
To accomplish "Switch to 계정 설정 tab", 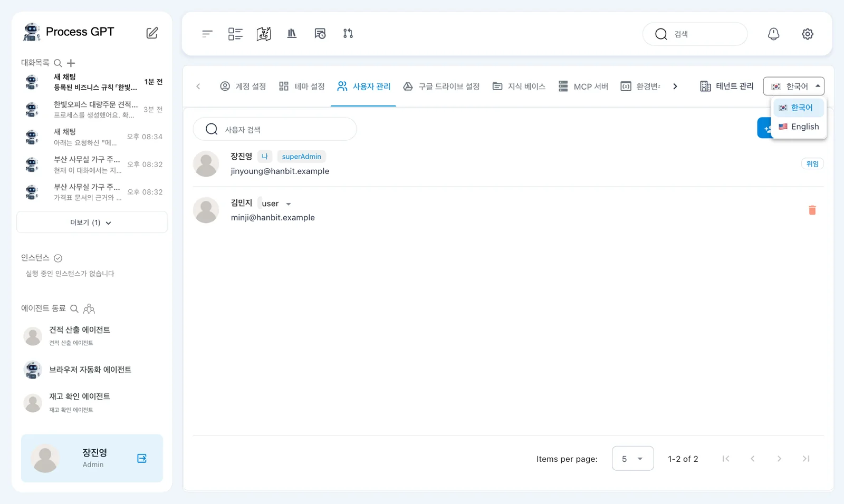I will pyautogui.click(x=243, y=86).
